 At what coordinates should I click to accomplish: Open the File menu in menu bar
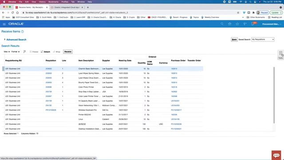[20, 2]
